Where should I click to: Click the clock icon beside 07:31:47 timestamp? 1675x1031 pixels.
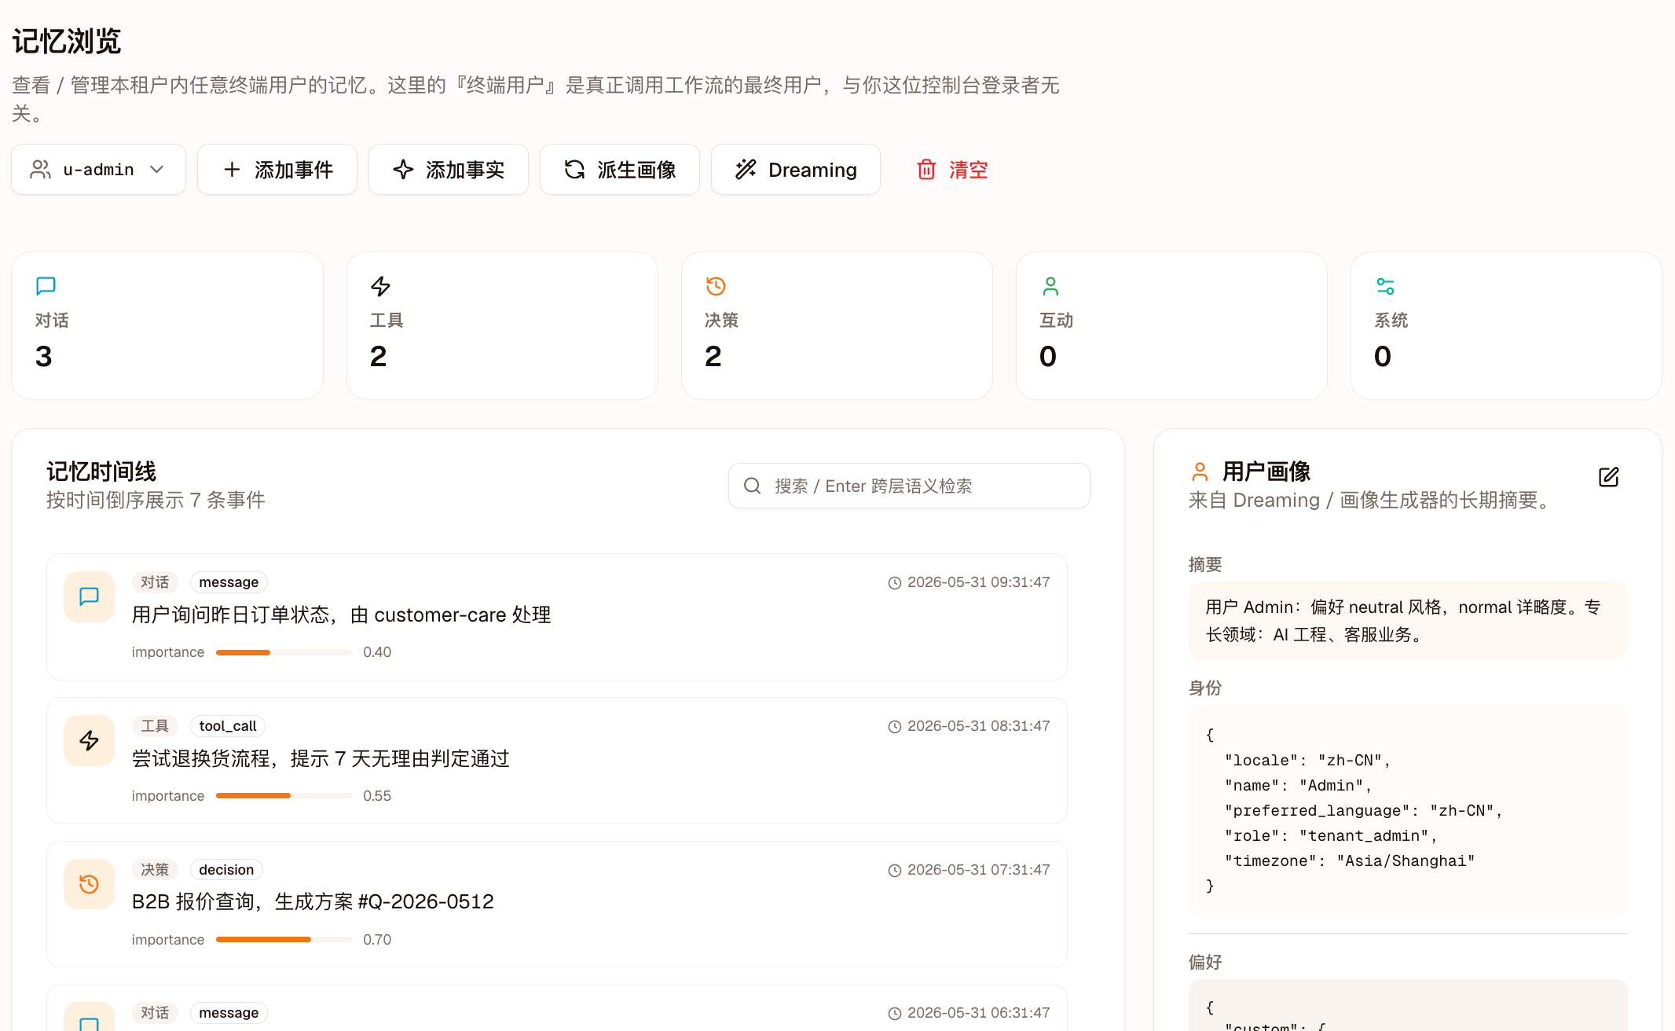pos(894,871)
